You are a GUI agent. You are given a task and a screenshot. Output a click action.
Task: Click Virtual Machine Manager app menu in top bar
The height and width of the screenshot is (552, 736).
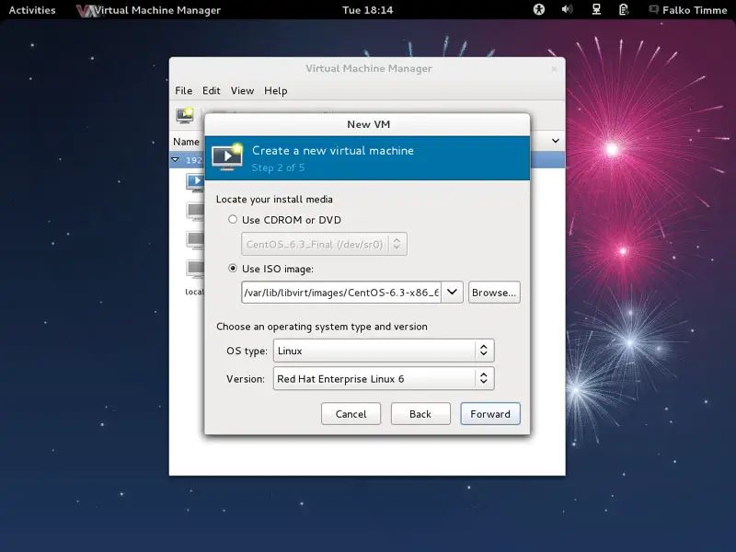click(149, 10)
